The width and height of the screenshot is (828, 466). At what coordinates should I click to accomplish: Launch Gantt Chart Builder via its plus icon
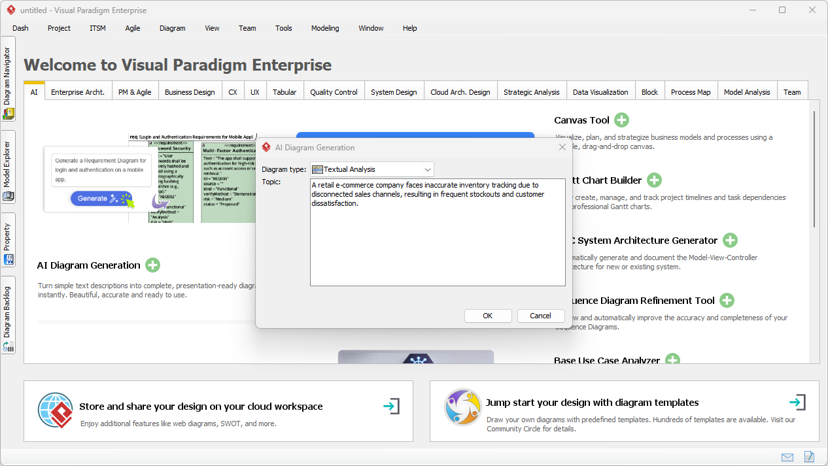[x=654, y=180]
